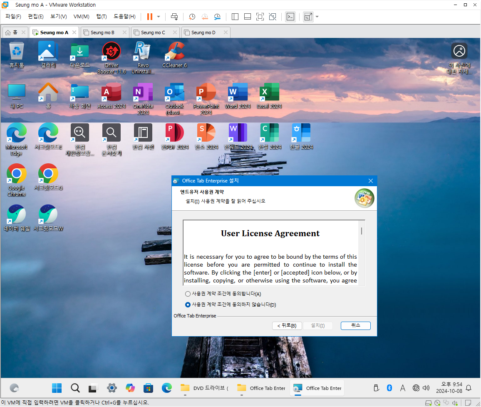Click the VMware pause button
Screen dimensions: 481x407
click(x=150, y=17)
